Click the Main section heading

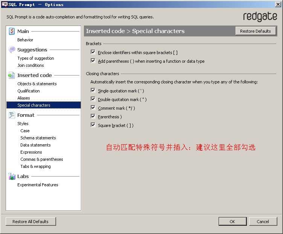(x=23, y=31)
